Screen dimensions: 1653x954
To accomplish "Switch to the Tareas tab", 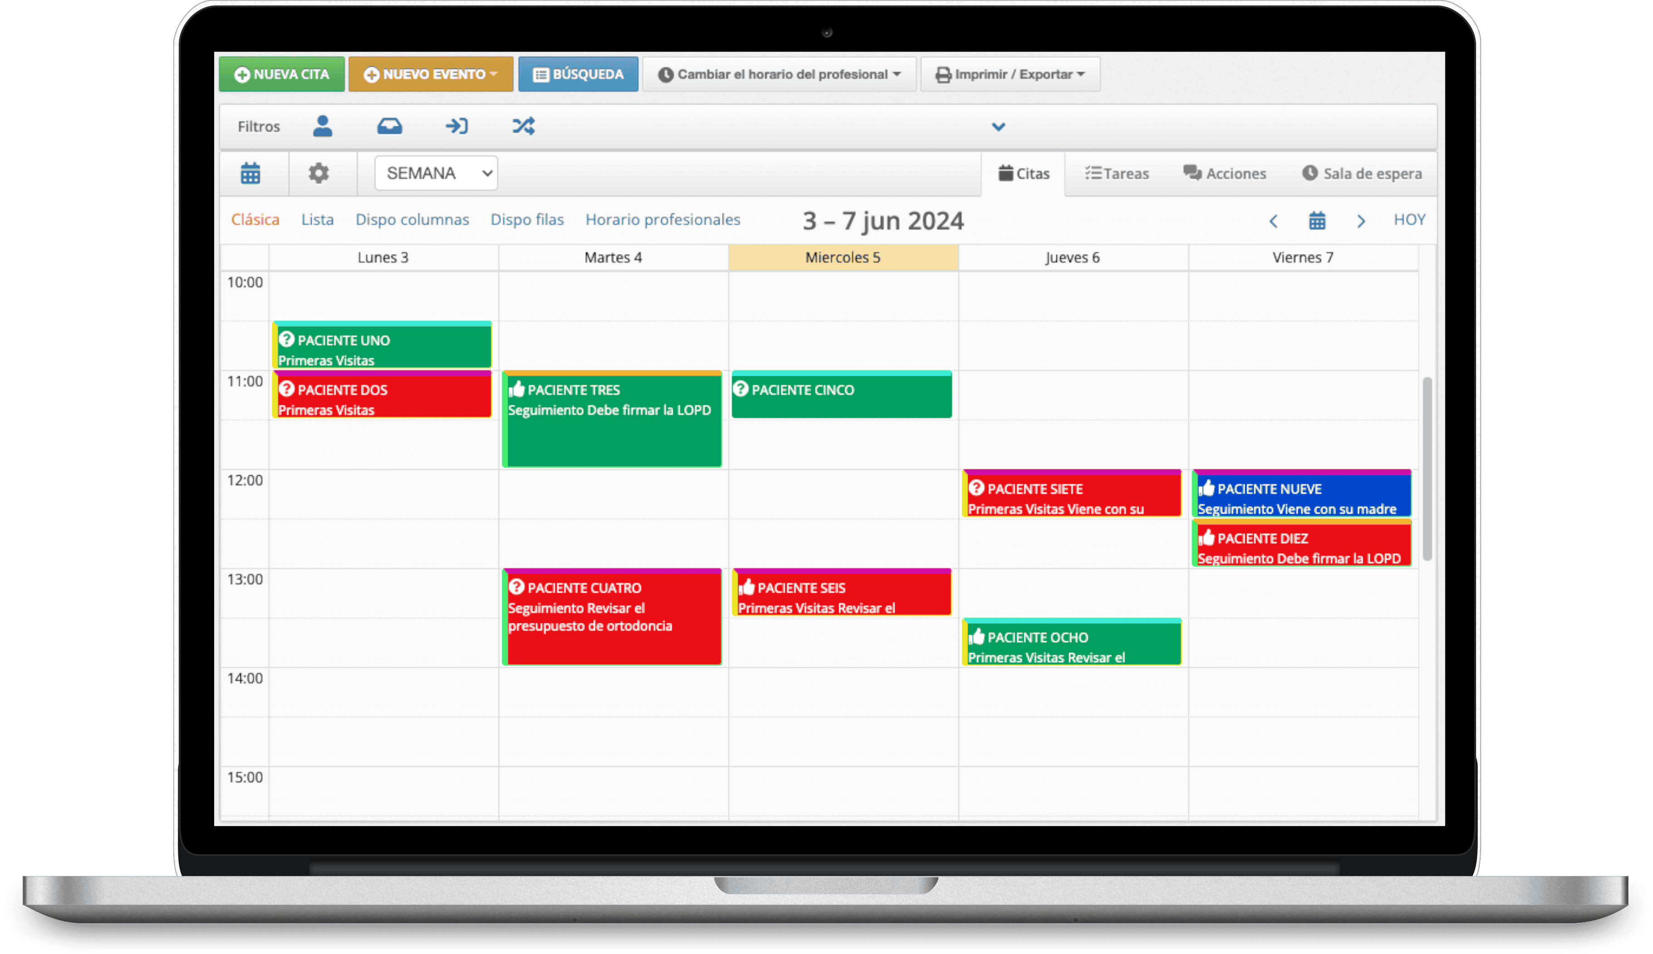I will pos(1116,174).
